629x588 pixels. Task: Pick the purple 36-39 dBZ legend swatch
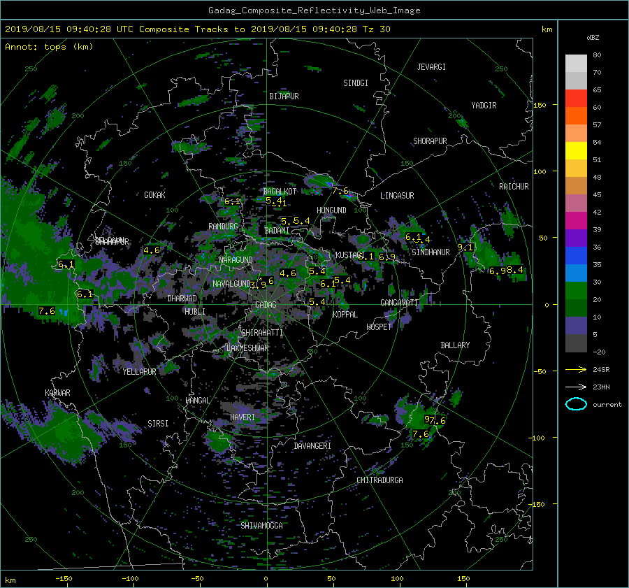point(576,238)
